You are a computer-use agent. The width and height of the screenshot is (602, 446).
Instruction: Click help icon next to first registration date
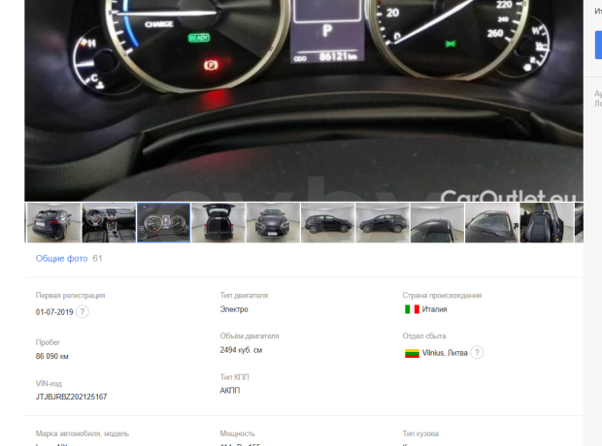pyautogui.click(x=83, y=311)
